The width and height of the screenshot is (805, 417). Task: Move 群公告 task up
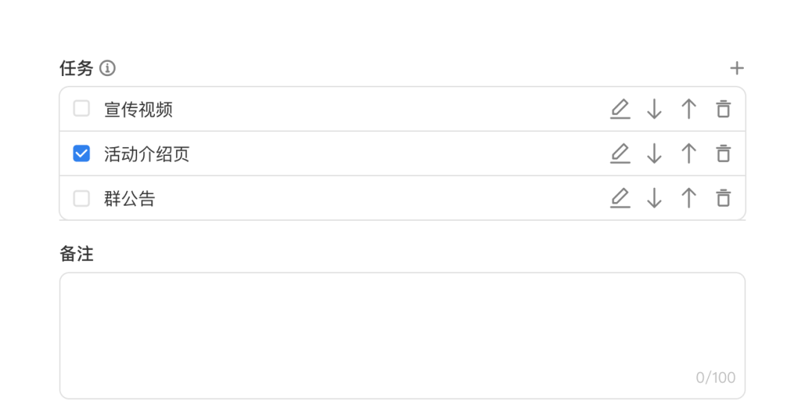[689, 198]
